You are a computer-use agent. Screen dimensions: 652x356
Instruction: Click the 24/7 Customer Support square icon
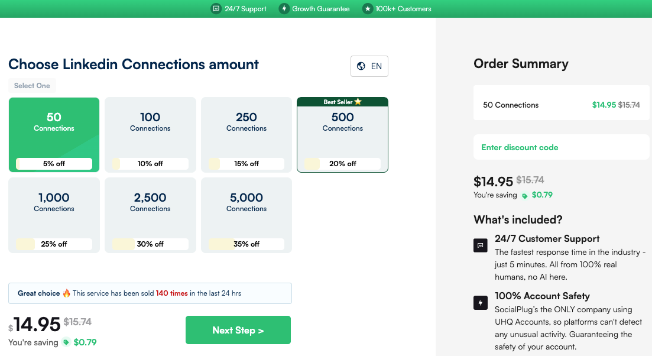(481, 245)
